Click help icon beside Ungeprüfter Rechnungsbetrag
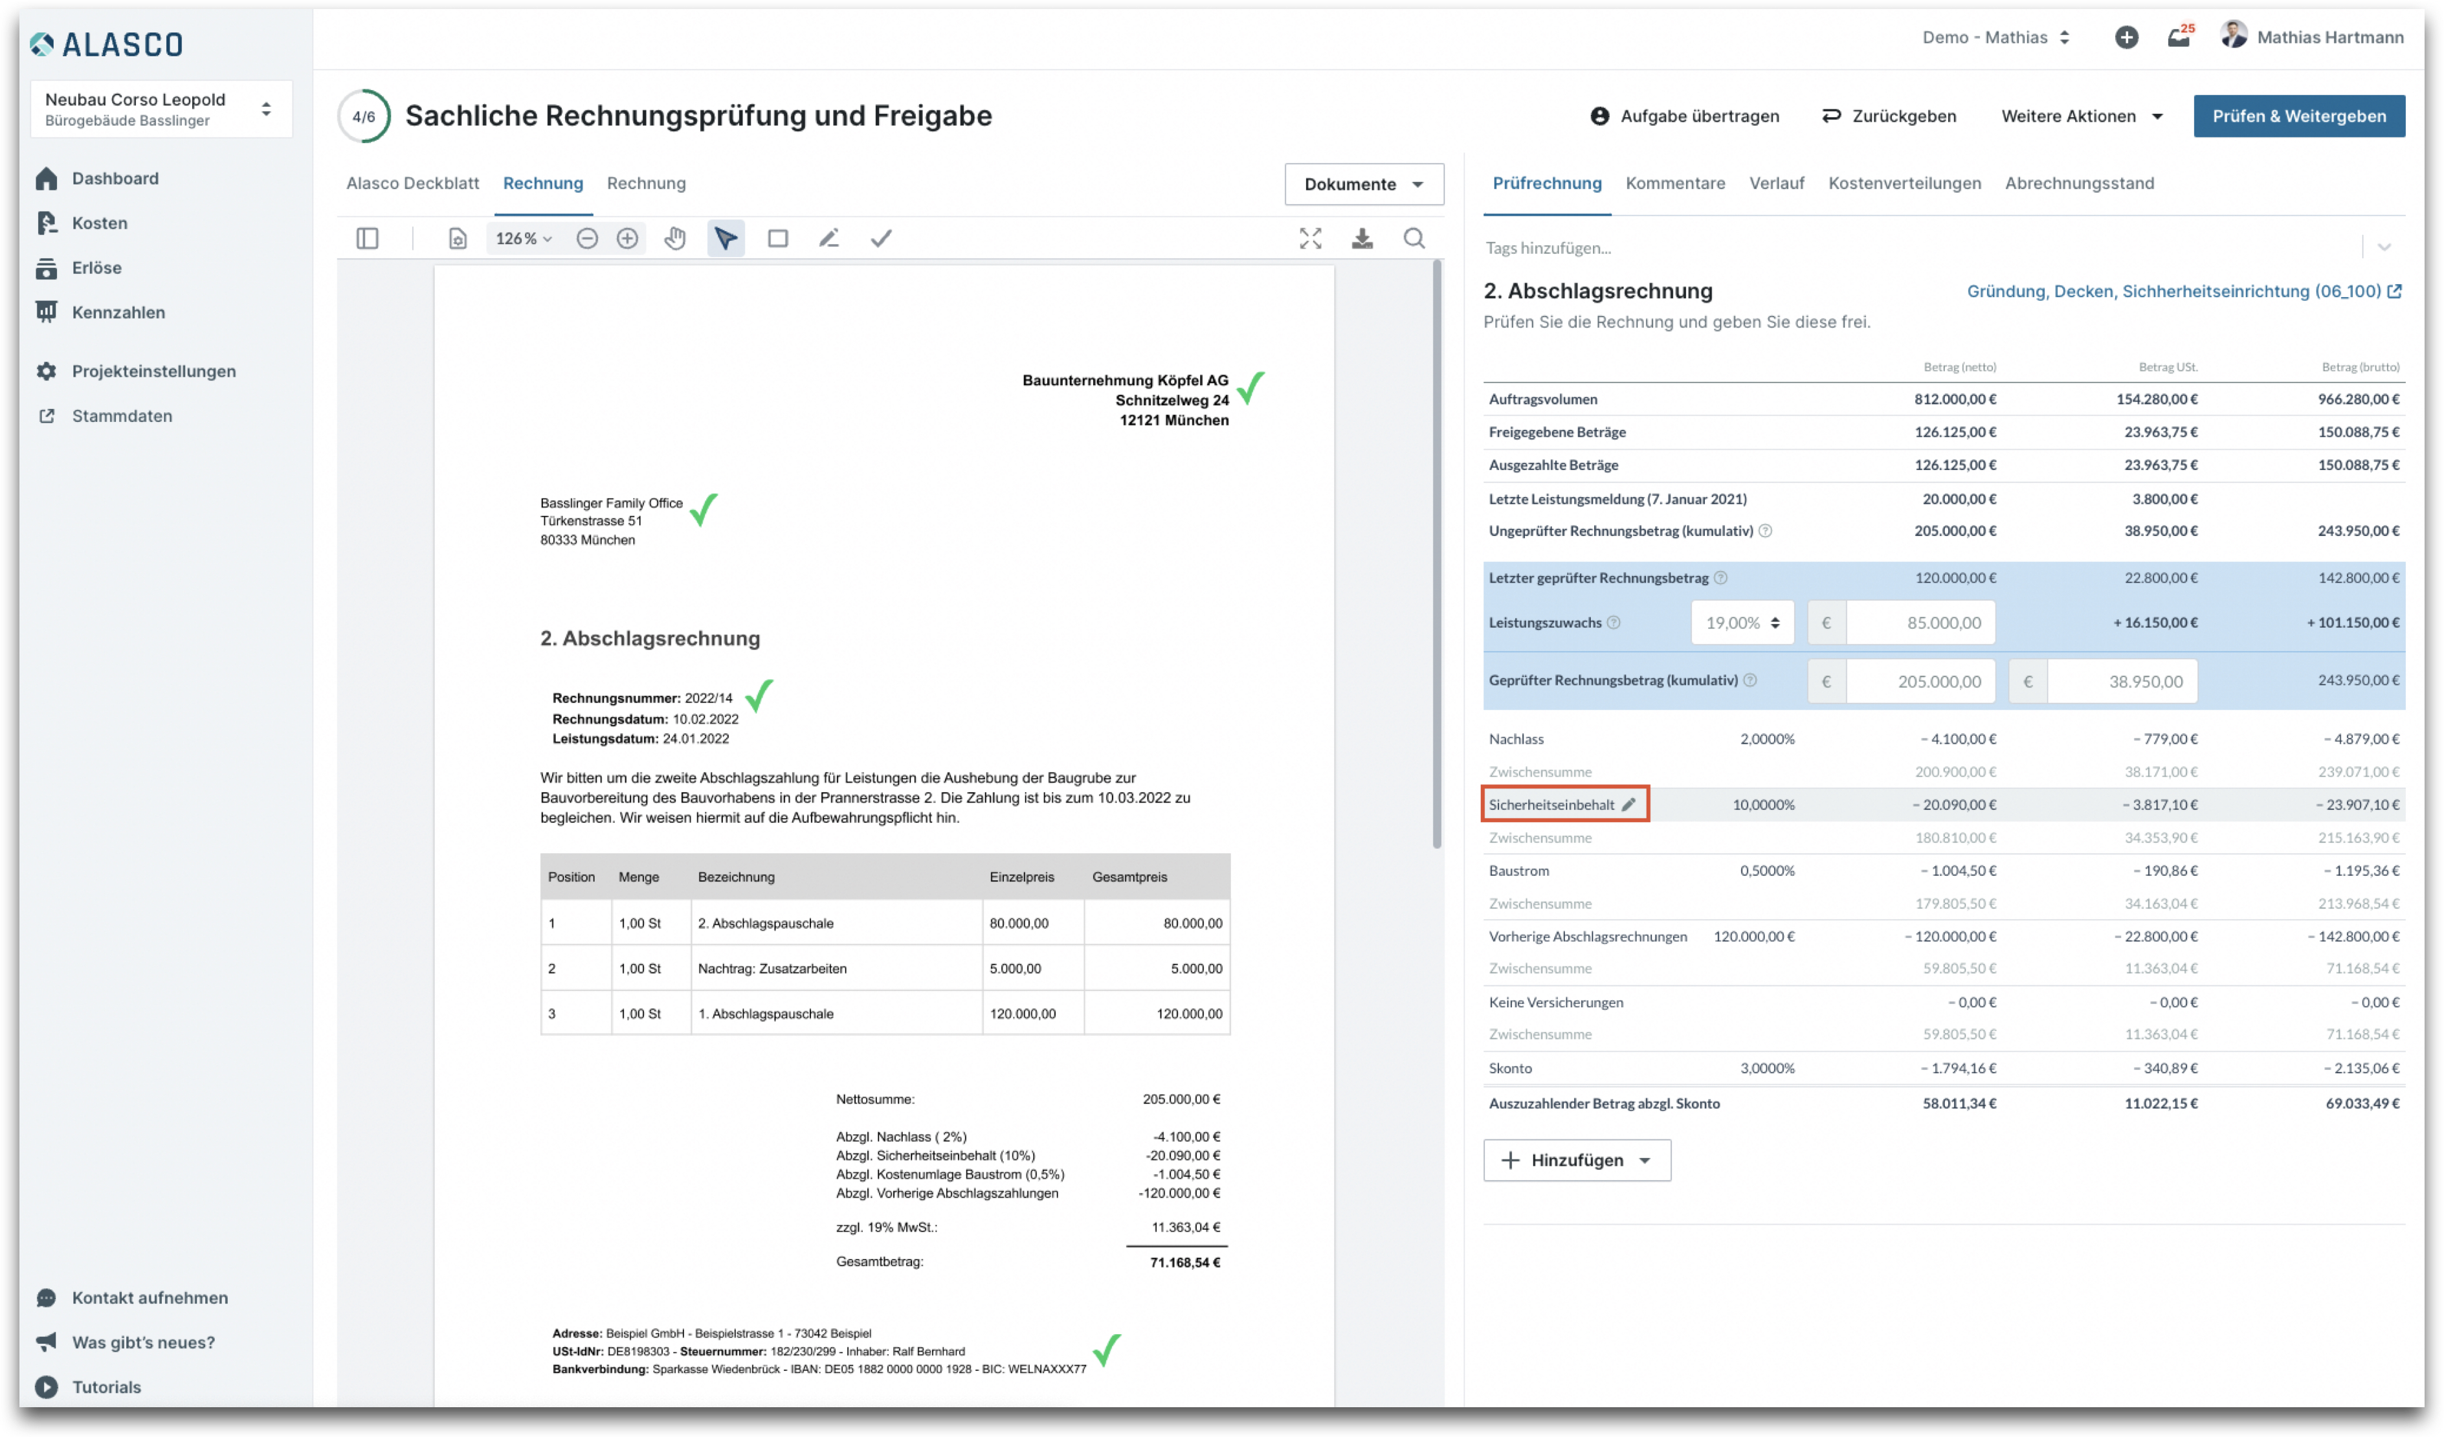Image resolution: width=2444 pixels, height=1437 pixels. pos(1765,531)
